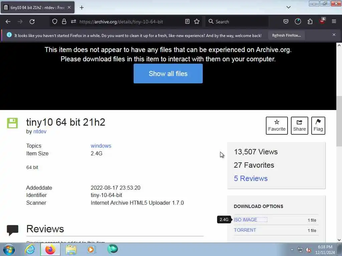The height and width of the screenshot is (256, 342).
Task: Click the green round taskbar app icon
Action: 113,249
